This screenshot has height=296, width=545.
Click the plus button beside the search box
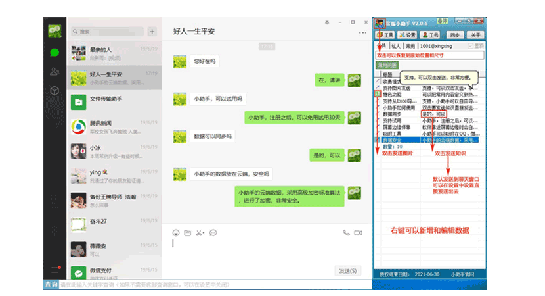tap(152, 32)
